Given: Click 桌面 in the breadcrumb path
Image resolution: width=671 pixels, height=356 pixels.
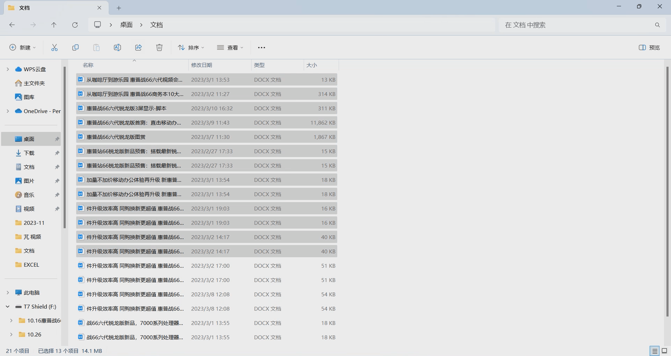Looking at the screenshot, I should tap(126, 25).
